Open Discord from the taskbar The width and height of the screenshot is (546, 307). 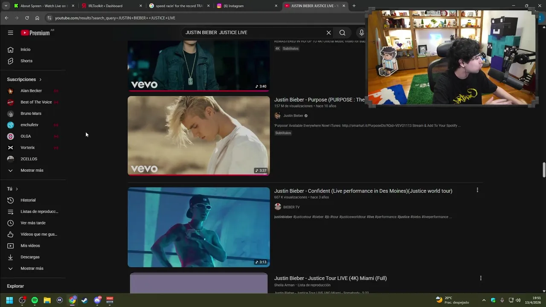tap(97, 300)
